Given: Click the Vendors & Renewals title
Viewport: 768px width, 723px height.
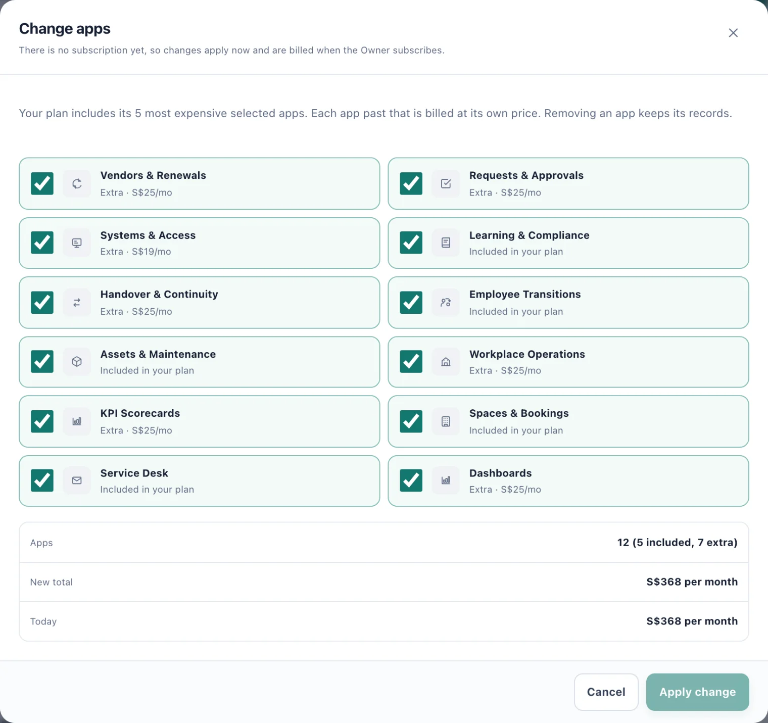Looking at the screenshot, I should coord(153,175).
